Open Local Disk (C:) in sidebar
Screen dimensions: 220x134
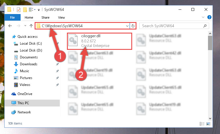tap(31, 44)
